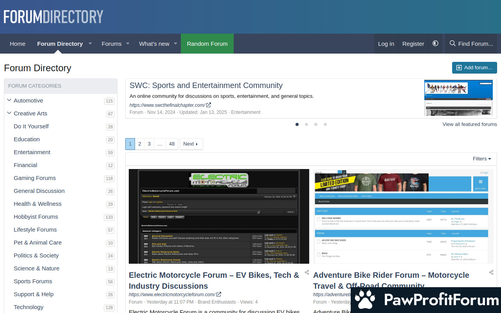Go to pagination page 3
501x313 pixels.
[149, 144]
